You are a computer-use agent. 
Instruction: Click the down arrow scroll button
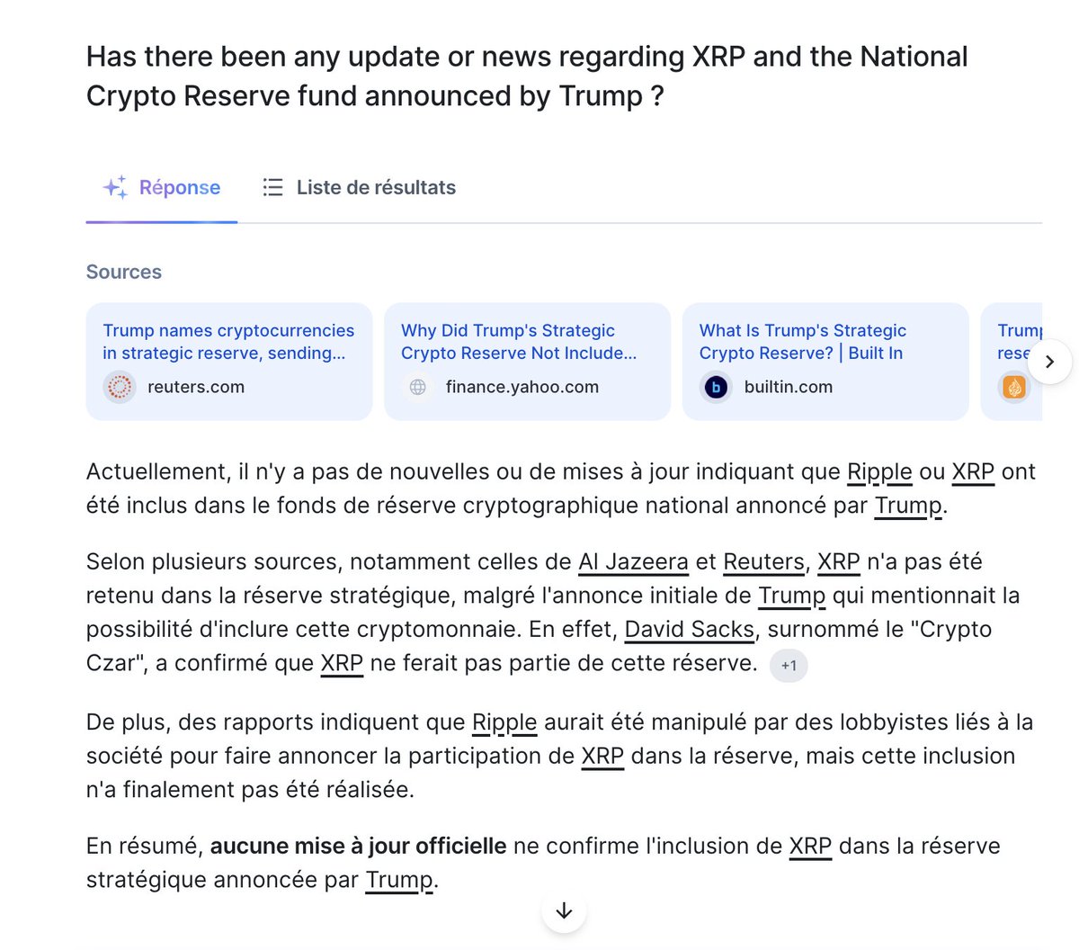pyautogui.click(x=564, y=910)
